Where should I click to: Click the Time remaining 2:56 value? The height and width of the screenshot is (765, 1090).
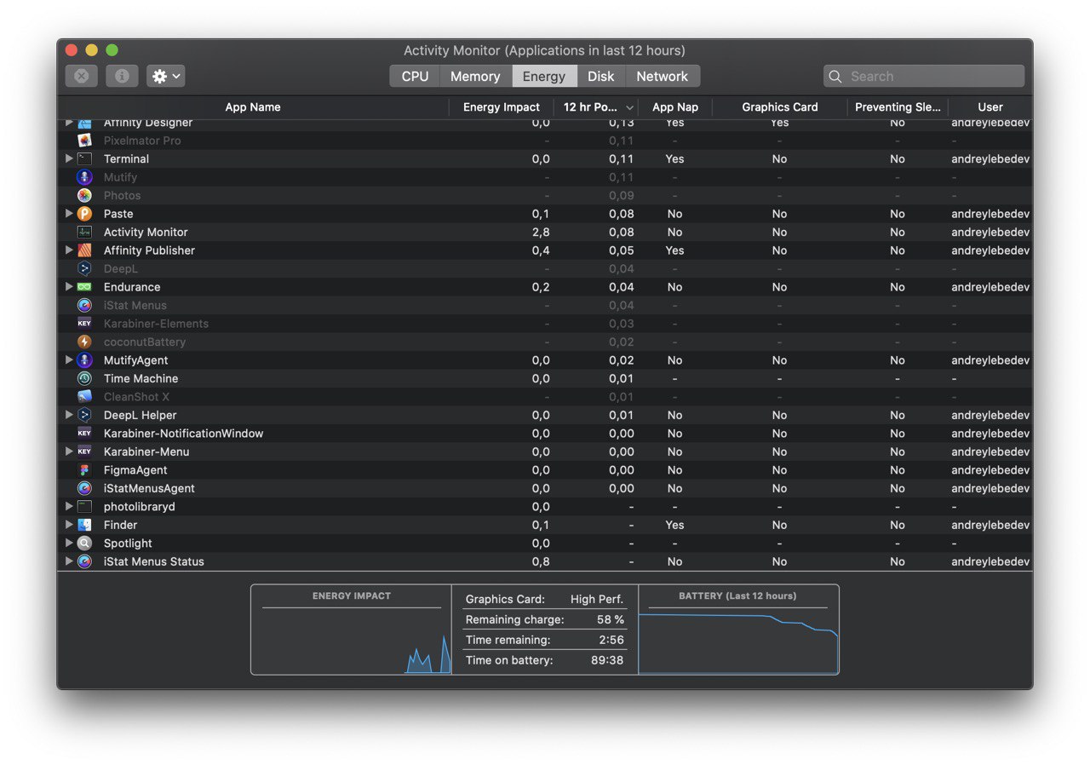611,640
